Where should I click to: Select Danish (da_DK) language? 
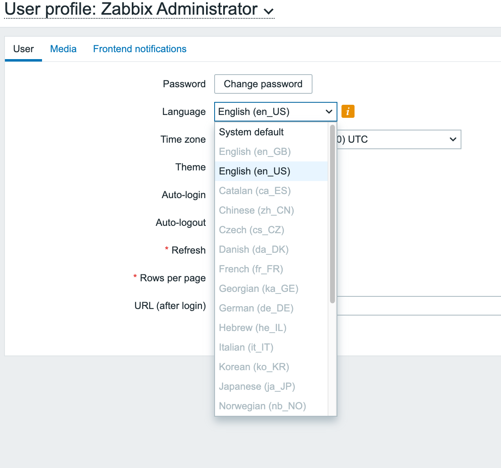253,249
